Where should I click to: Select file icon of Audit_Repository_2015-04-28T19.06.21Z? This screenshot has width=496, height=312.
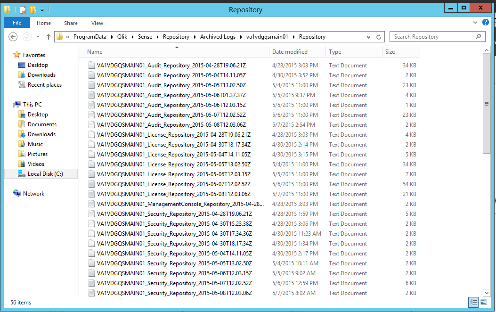tap(91, 65)
